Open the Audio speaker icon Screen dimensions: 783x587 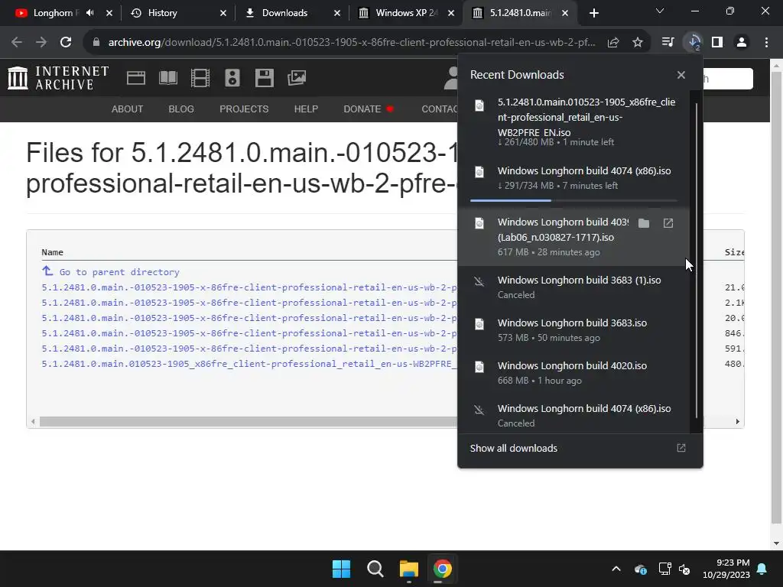pos(232,78)
